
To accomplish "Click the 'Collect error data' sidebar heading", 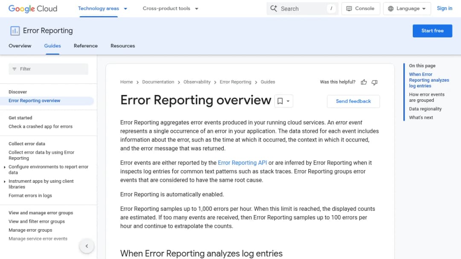I will 27,144.
